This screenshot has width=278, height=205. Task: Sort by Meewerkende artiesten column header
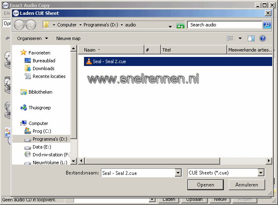250,50
